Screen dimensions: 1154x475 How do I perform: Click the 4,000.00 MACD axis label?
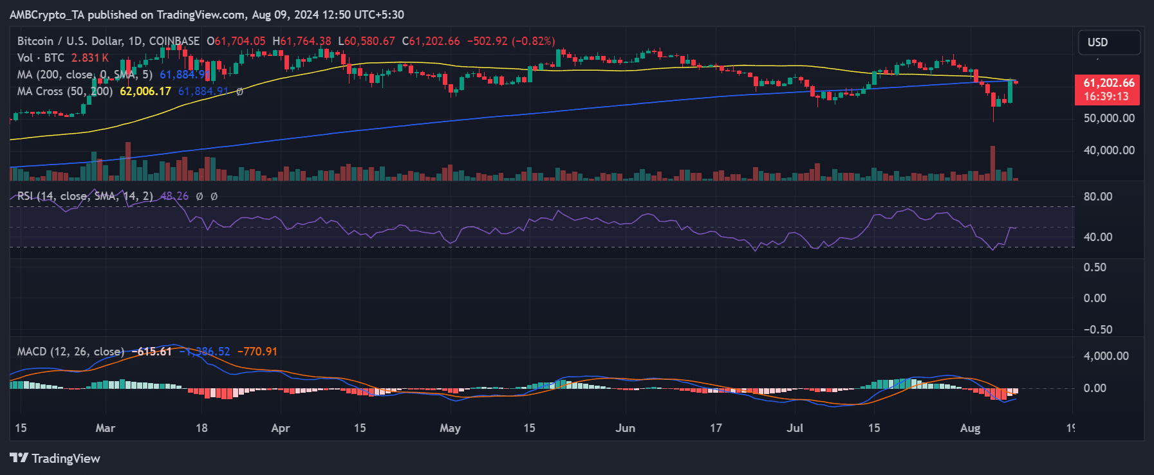tap(1106, 356)
